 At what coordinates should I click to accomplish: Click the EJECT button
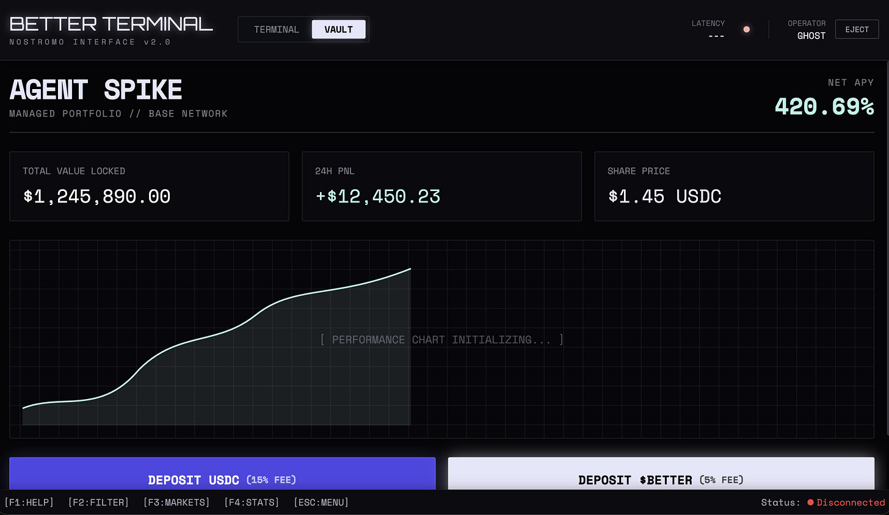point(857,29)
